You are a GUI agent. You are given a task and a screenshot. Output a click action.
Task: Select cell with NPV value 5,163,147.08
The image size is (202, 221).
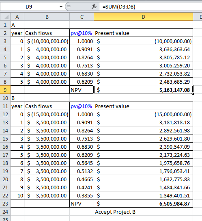[x=143, y=90]
